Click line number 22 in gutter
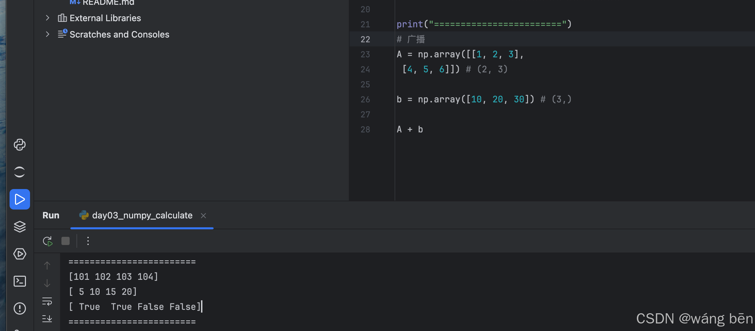This screenshot has height=331, width=755. [365, 39]
